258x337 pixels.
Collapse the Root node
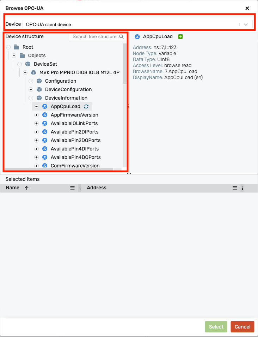pyautogui.click(x=8, y=47)
